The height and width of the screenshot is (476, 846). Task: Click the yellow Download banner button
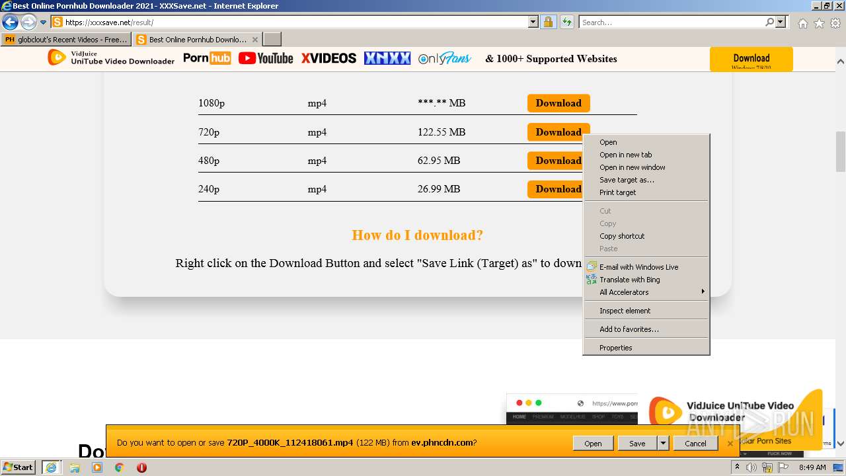click(751, 59)
